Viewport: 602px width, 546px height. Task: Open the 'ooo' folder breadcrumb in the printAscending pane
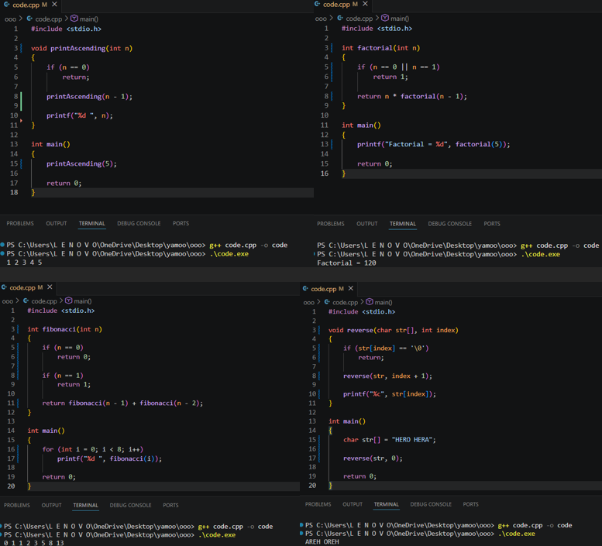(10, 19)
